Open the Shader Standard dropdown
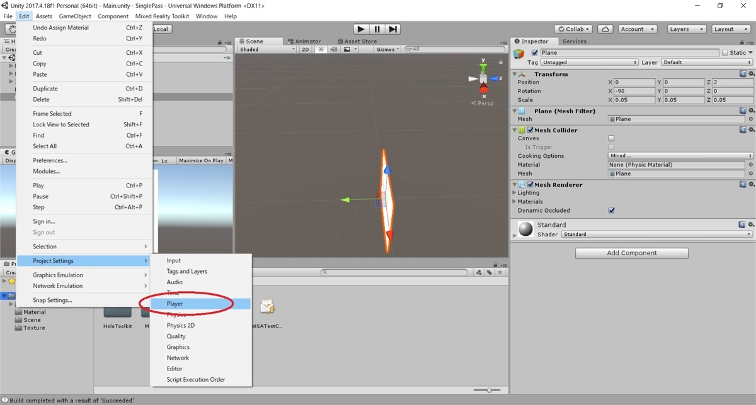756x405 pixels. (x=657, y=234)
